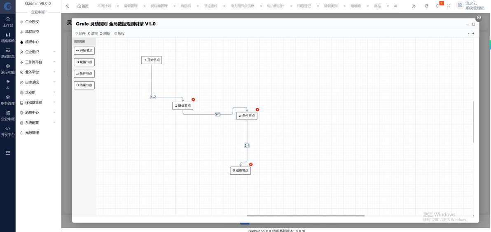Expand 移动端管理 menu
Image resolution: width=491 pixels, height=232 pixels.
(x=38, y=102)
